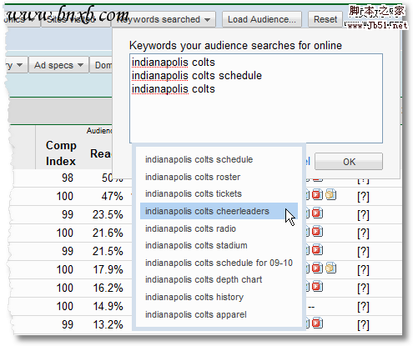Click Comp Index 100 in the 17.9% row
The height and width of the screenshot is (346, 413).
pos(65,269)
